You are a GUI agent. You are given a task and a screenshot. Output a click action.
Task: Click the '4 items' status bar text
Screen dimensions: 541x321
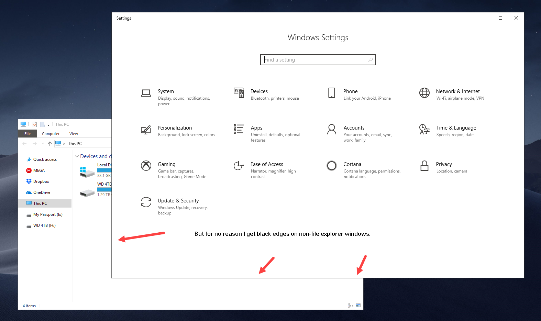[29, 306]
